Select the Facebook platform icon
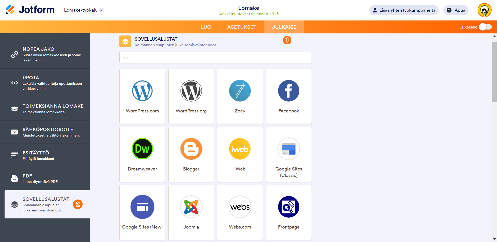 [x=289, y=91]
